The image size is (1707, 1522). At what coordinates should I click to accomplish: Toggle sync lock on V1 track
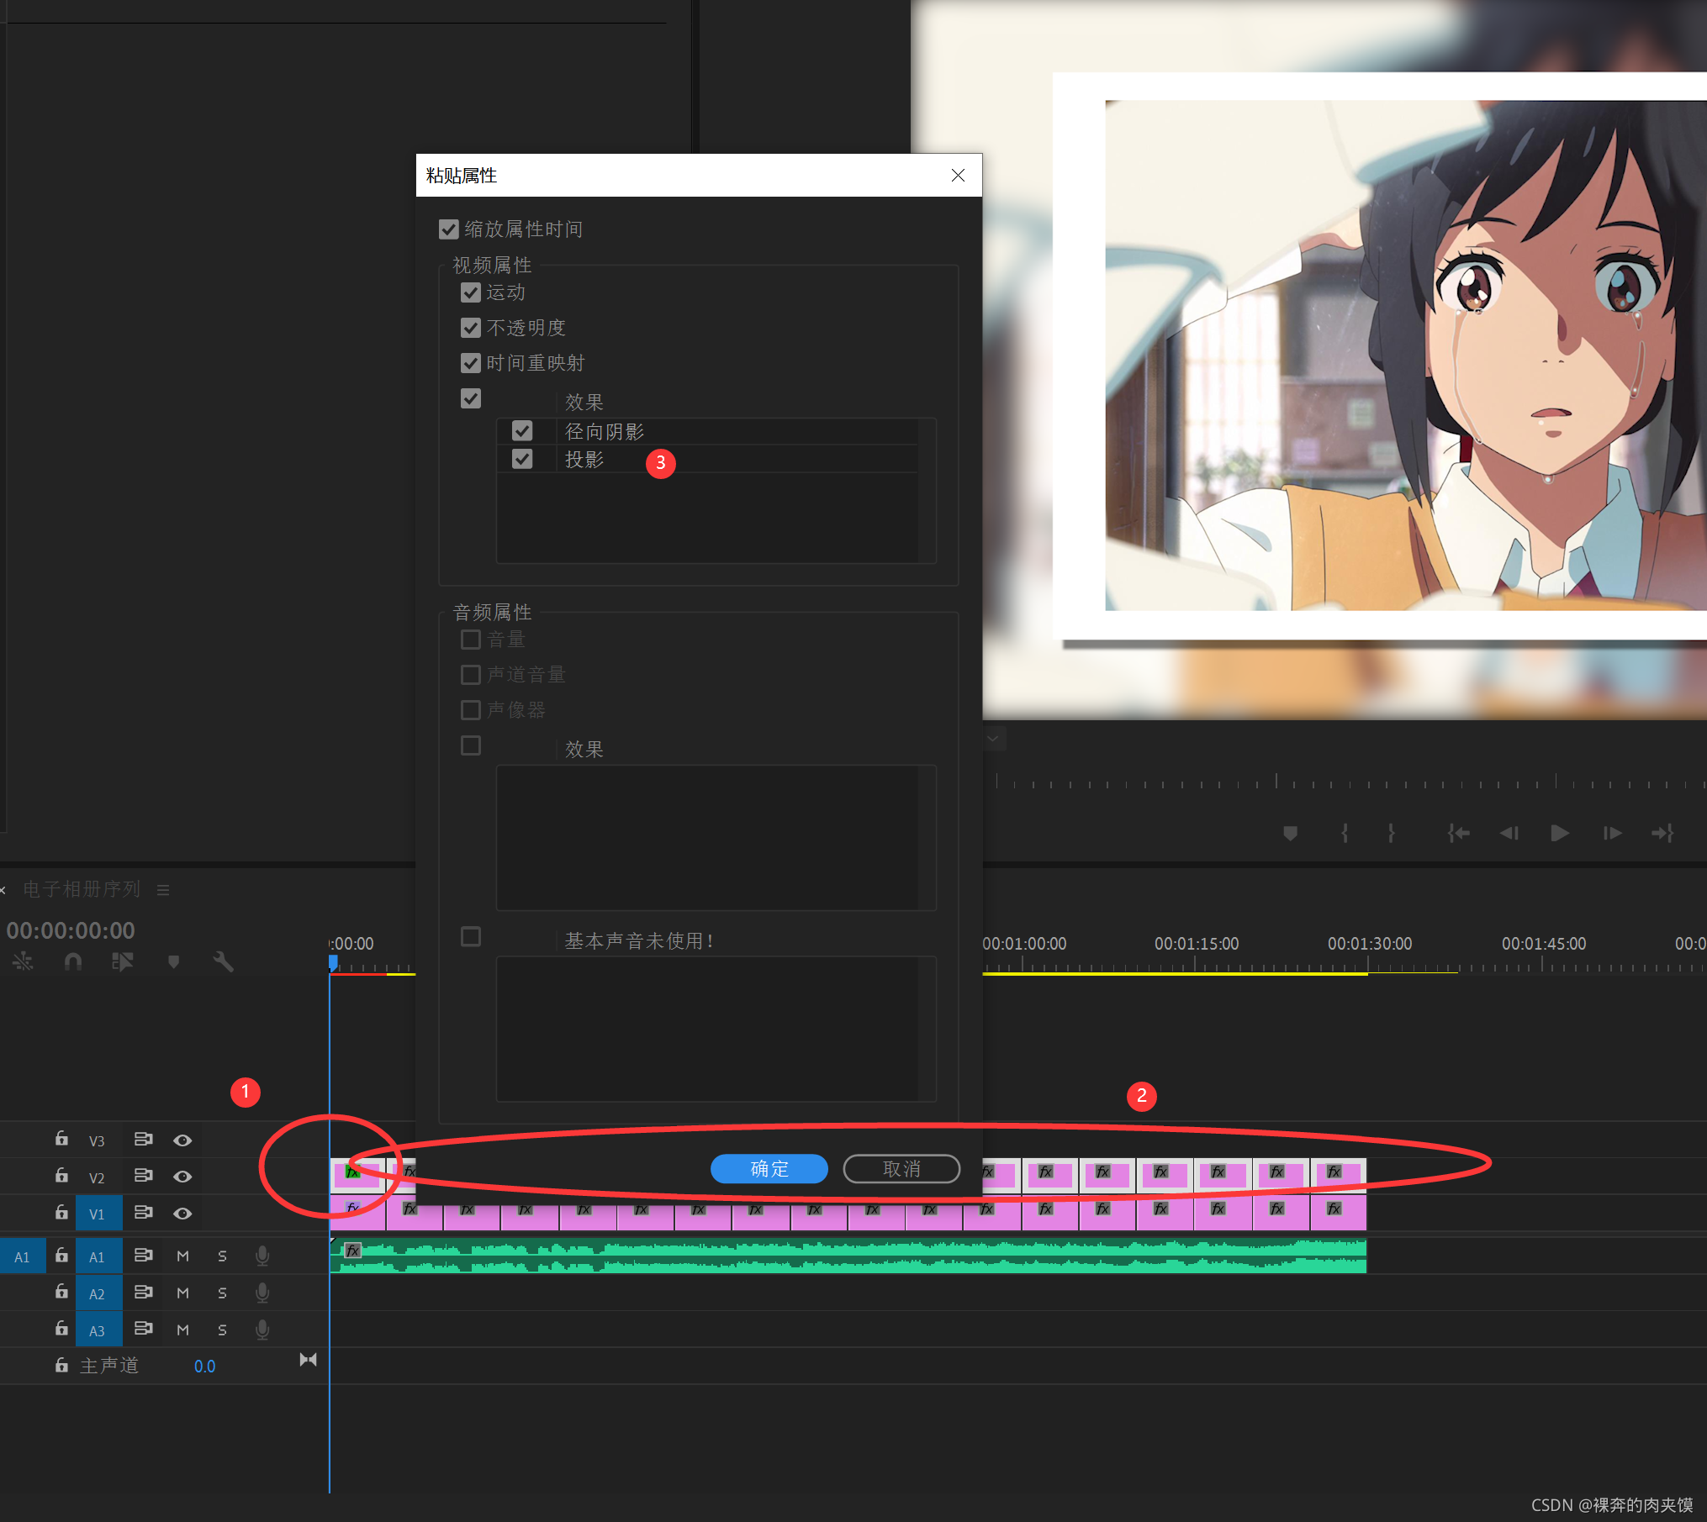point(143,1212)
